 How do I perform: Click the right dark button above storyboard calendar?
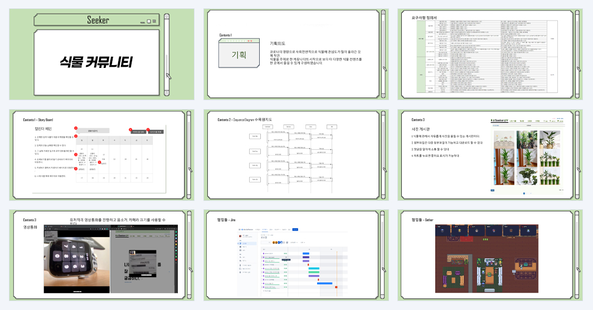pyautogui.click(x=155, y=132)
